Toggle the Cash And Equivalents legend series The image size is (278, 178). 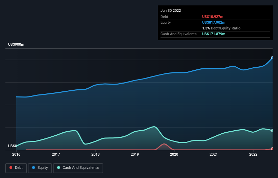click(x=78, y=168)
